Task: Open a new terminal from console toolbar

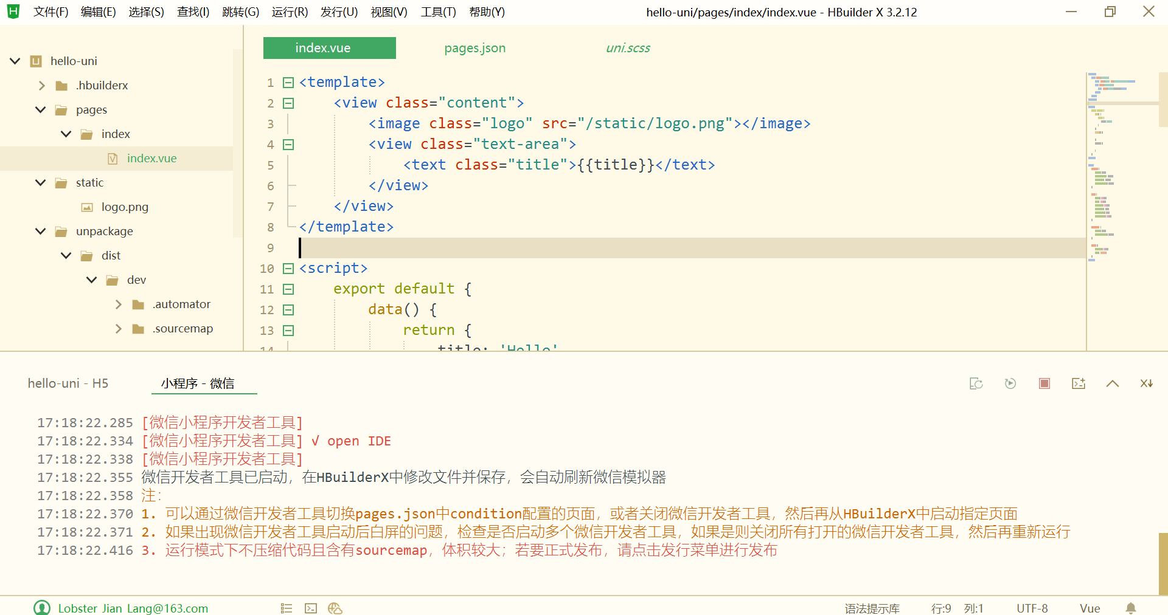Action: pyautogui.click(x=1079, y=383)
